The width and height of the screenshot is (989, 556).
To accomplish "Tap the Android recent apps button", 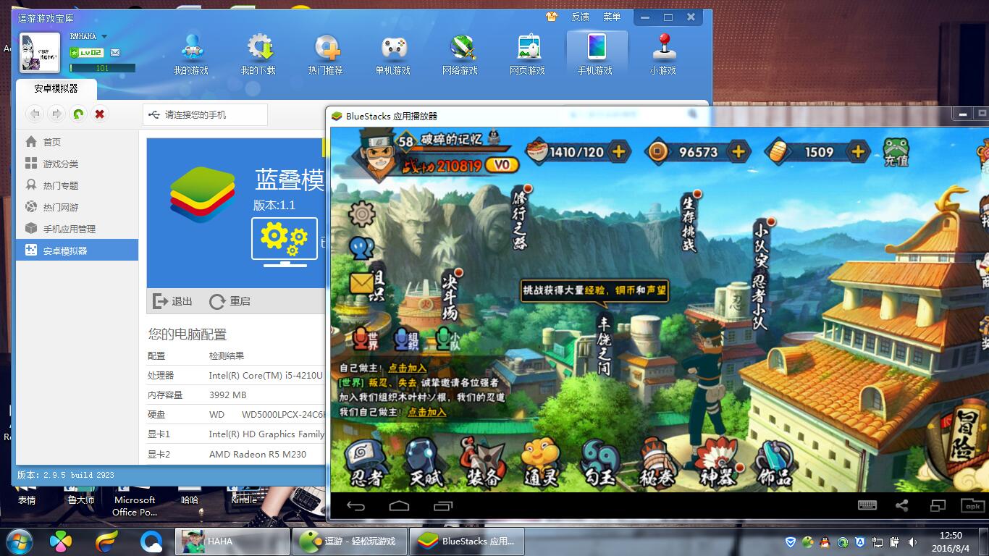I will click(442, 506).
